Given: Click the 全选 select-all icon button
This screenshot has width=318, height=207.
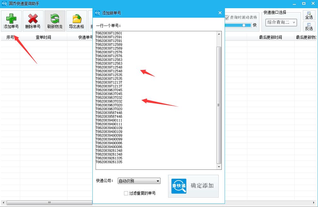Looking at the screenshot, I should [309, 15].
